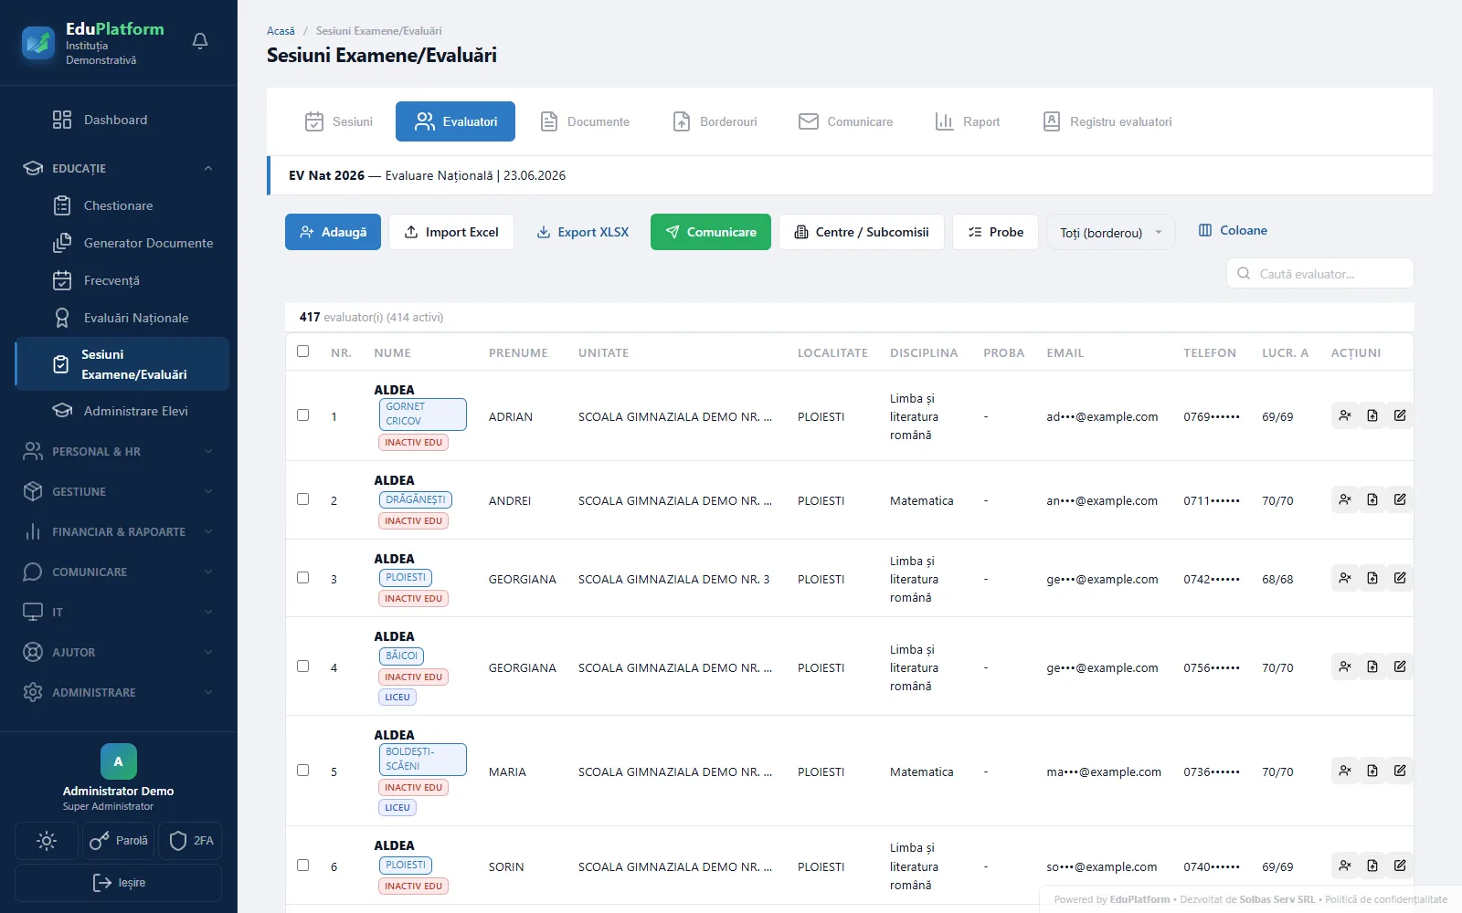
Task: Click the Administrator avatar icon
Action: click(x=119, y=761)
